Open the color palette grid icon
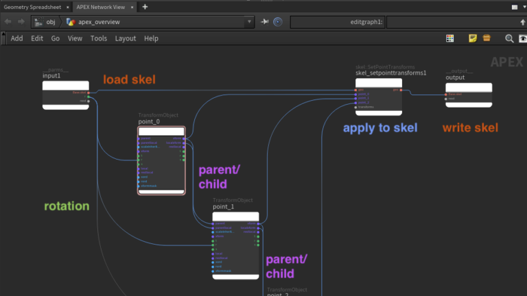Viewport: 527px width, 296px height. click(449, 38)
